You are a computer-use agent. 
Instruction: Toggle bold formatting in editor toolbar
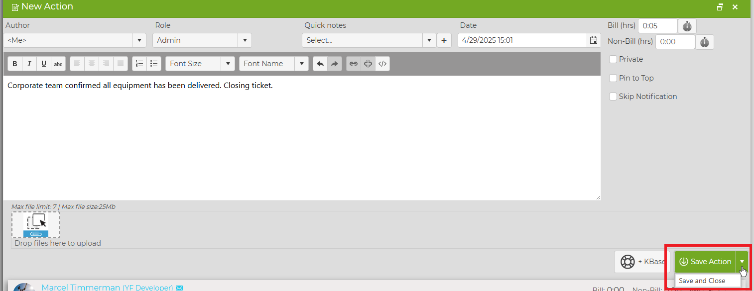[15, 64]
